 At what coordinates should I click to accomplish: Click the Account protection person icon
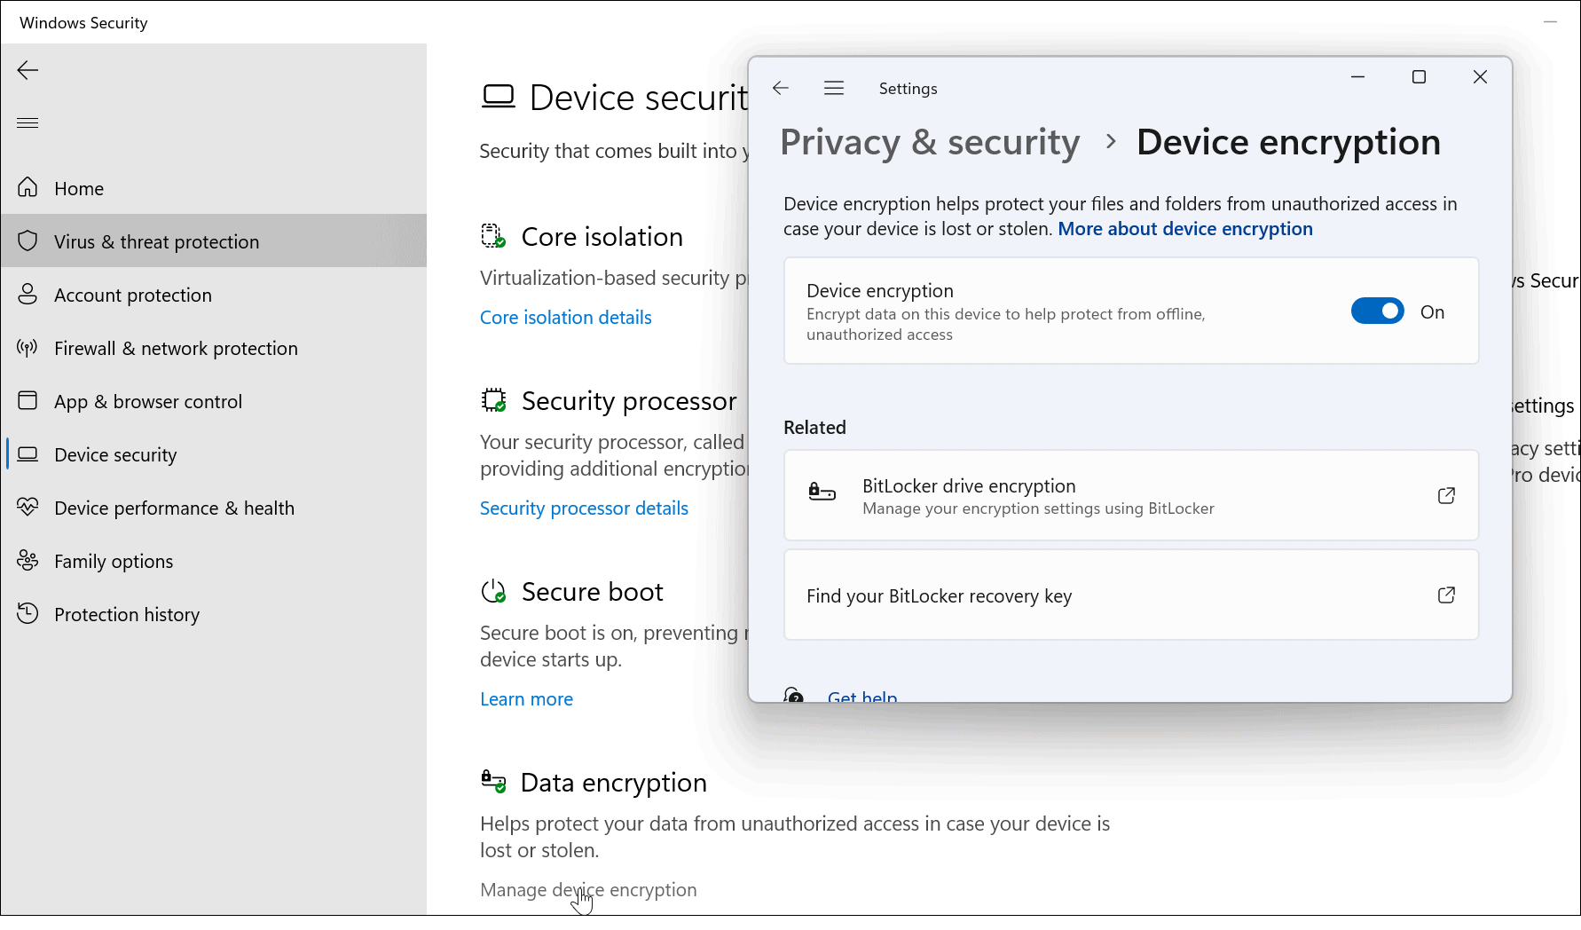[x=28, y=294]
